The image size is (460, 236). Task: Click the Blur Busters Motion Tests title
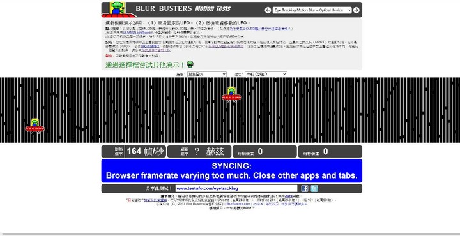tap(183, 8)
